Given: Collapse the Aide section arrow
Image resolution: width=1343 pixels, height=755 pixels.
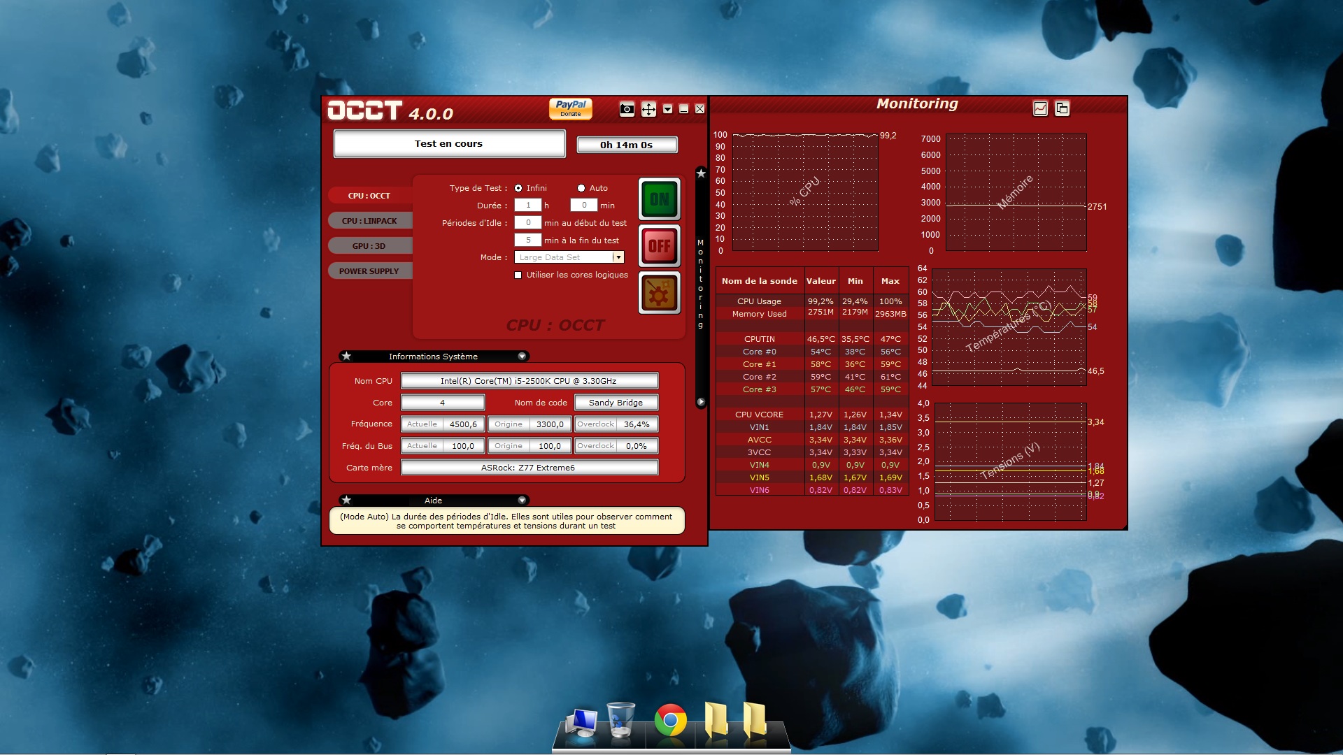Looking at the screenshot, I should tap(522, 501).
